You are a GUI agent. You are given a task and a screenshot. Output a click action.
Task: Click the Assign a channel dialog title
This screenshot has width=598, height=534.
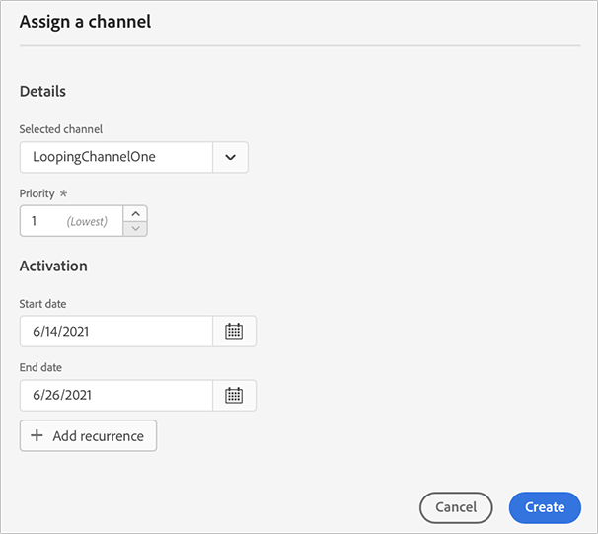[x=86, y=21]
